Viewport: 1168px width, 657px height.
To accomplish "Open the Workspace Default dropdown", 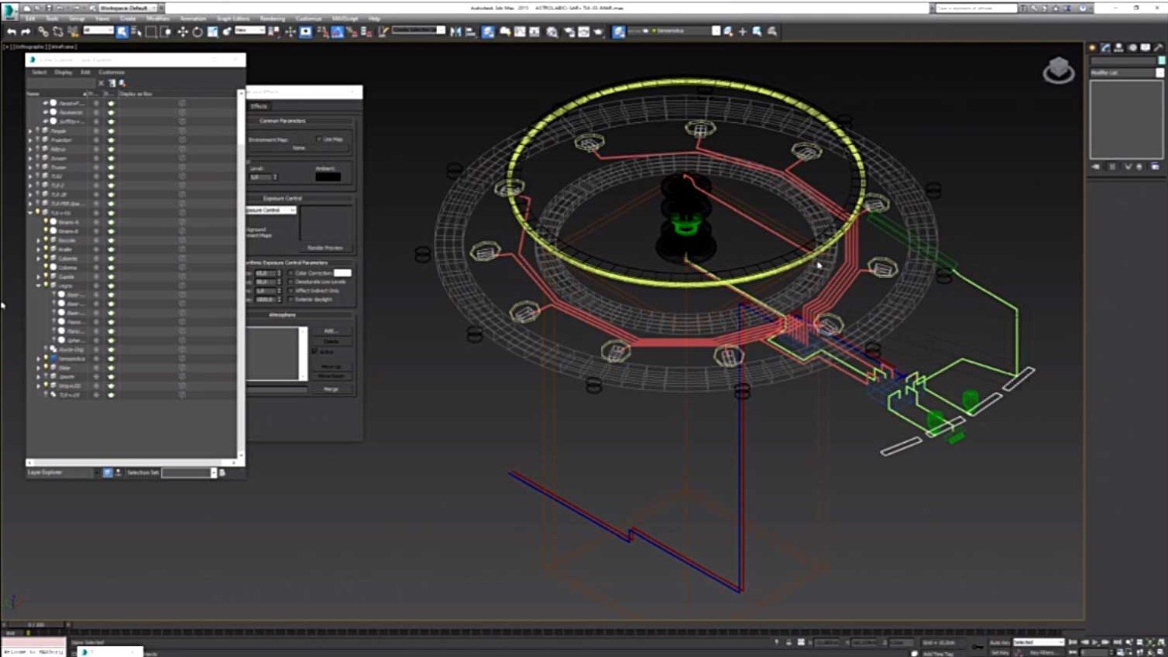I will (x=128, y=8).
